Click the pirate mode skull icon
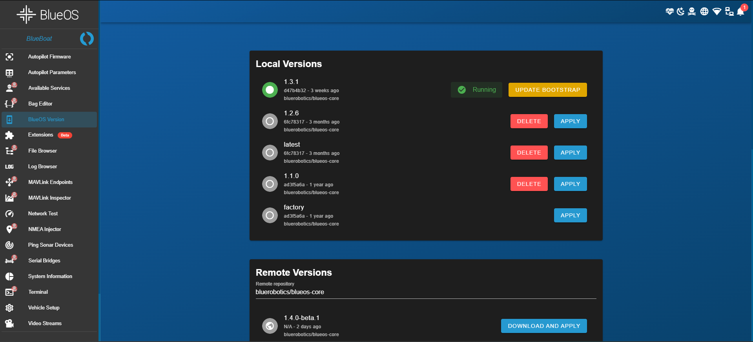This screenshot has width=753, height=342. click(x=692, y=11)
